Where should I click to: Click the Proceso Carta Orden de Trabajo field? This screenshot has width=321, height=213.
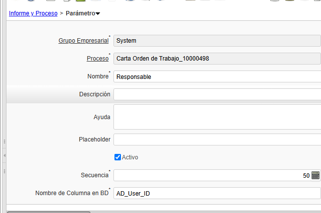click(x=217, y=59)
